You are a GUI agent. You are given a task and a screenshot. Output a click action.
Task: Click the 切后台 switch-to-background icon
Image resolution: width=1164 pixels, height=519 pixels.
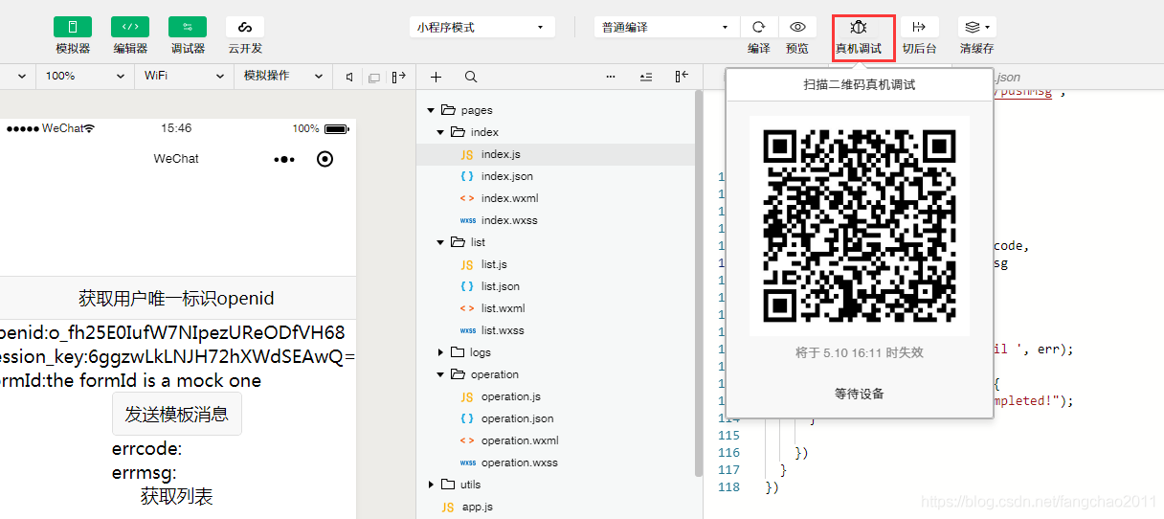920,27
